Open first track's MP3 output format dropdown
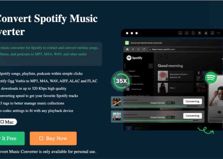 click(171, 103)
